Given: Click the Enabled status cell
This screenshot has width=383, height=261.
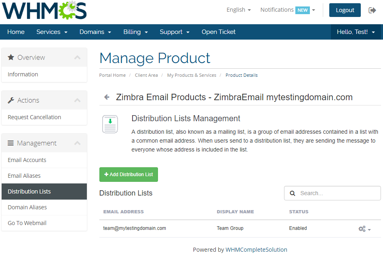Looking at the screenshot, I should click(x=298, y=228).
